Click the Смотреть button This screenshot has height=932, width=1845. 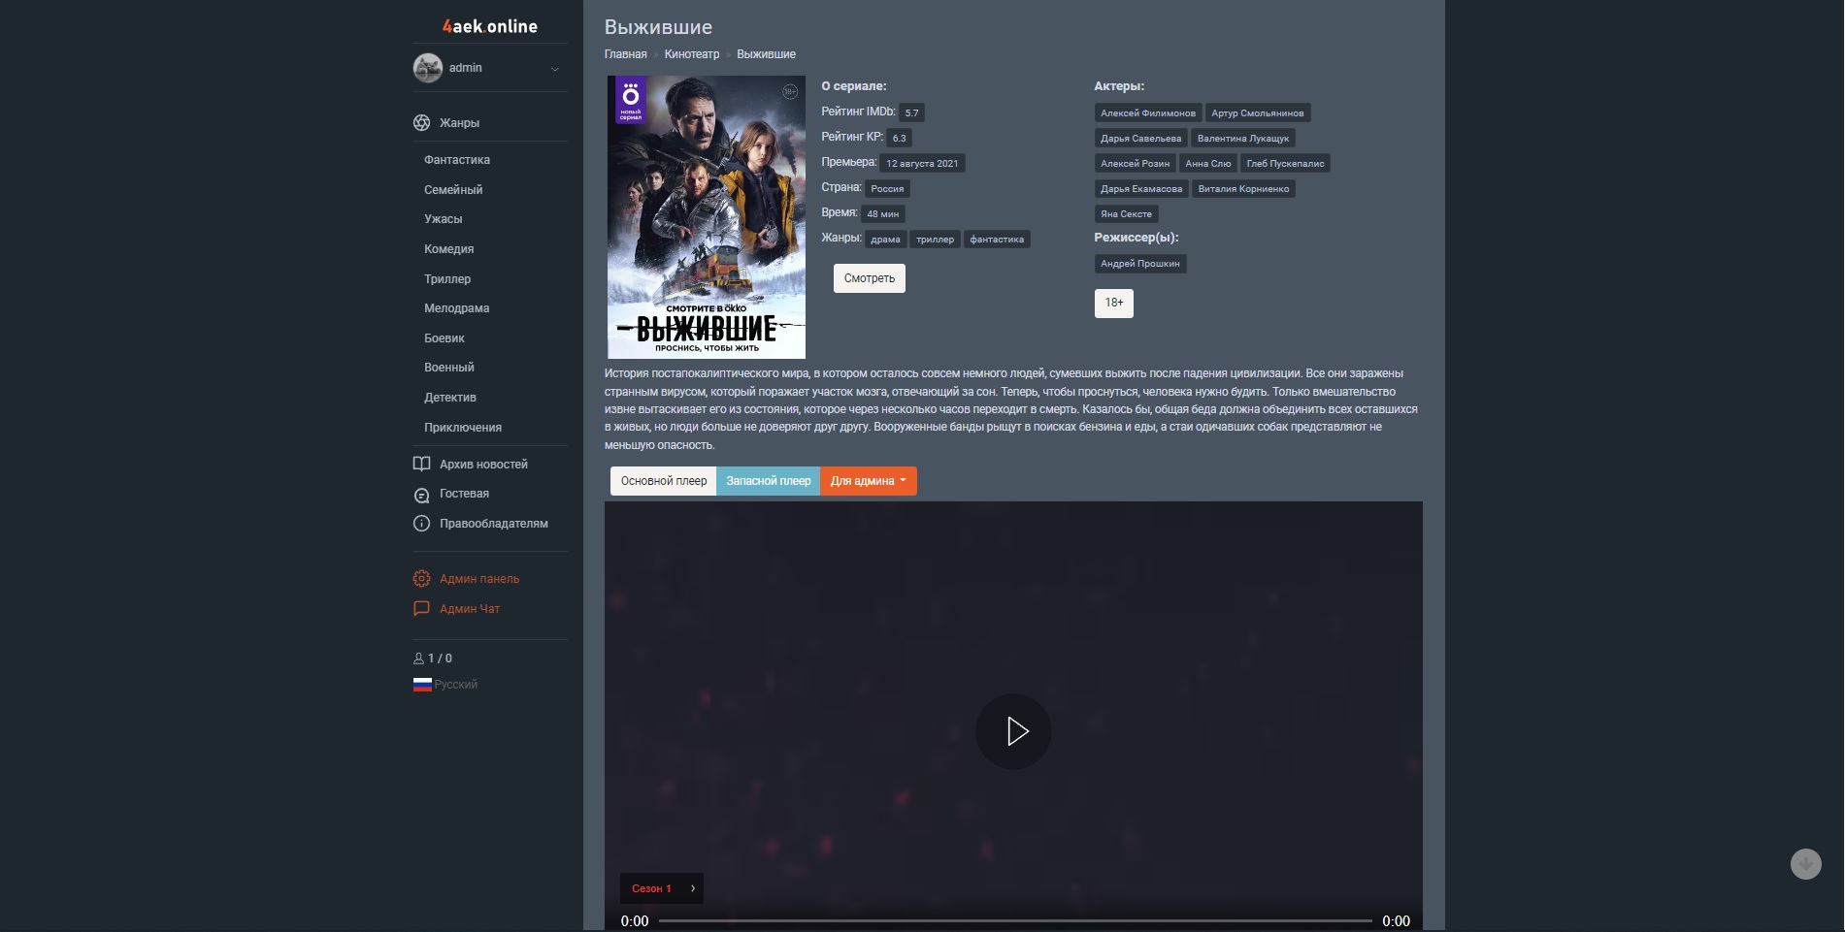point(869,278)
